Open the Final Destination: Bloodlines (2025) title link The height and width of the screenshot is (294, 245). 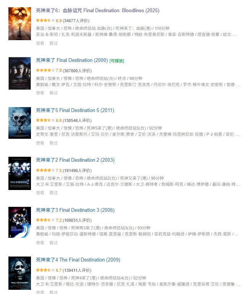97,10
